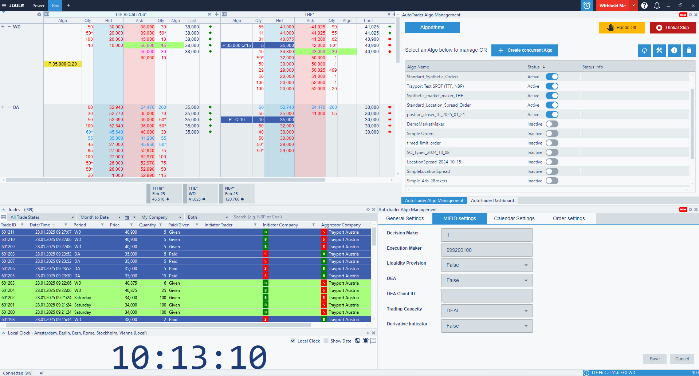Expand the Liquidity Provision dropdown

[487, 265]
